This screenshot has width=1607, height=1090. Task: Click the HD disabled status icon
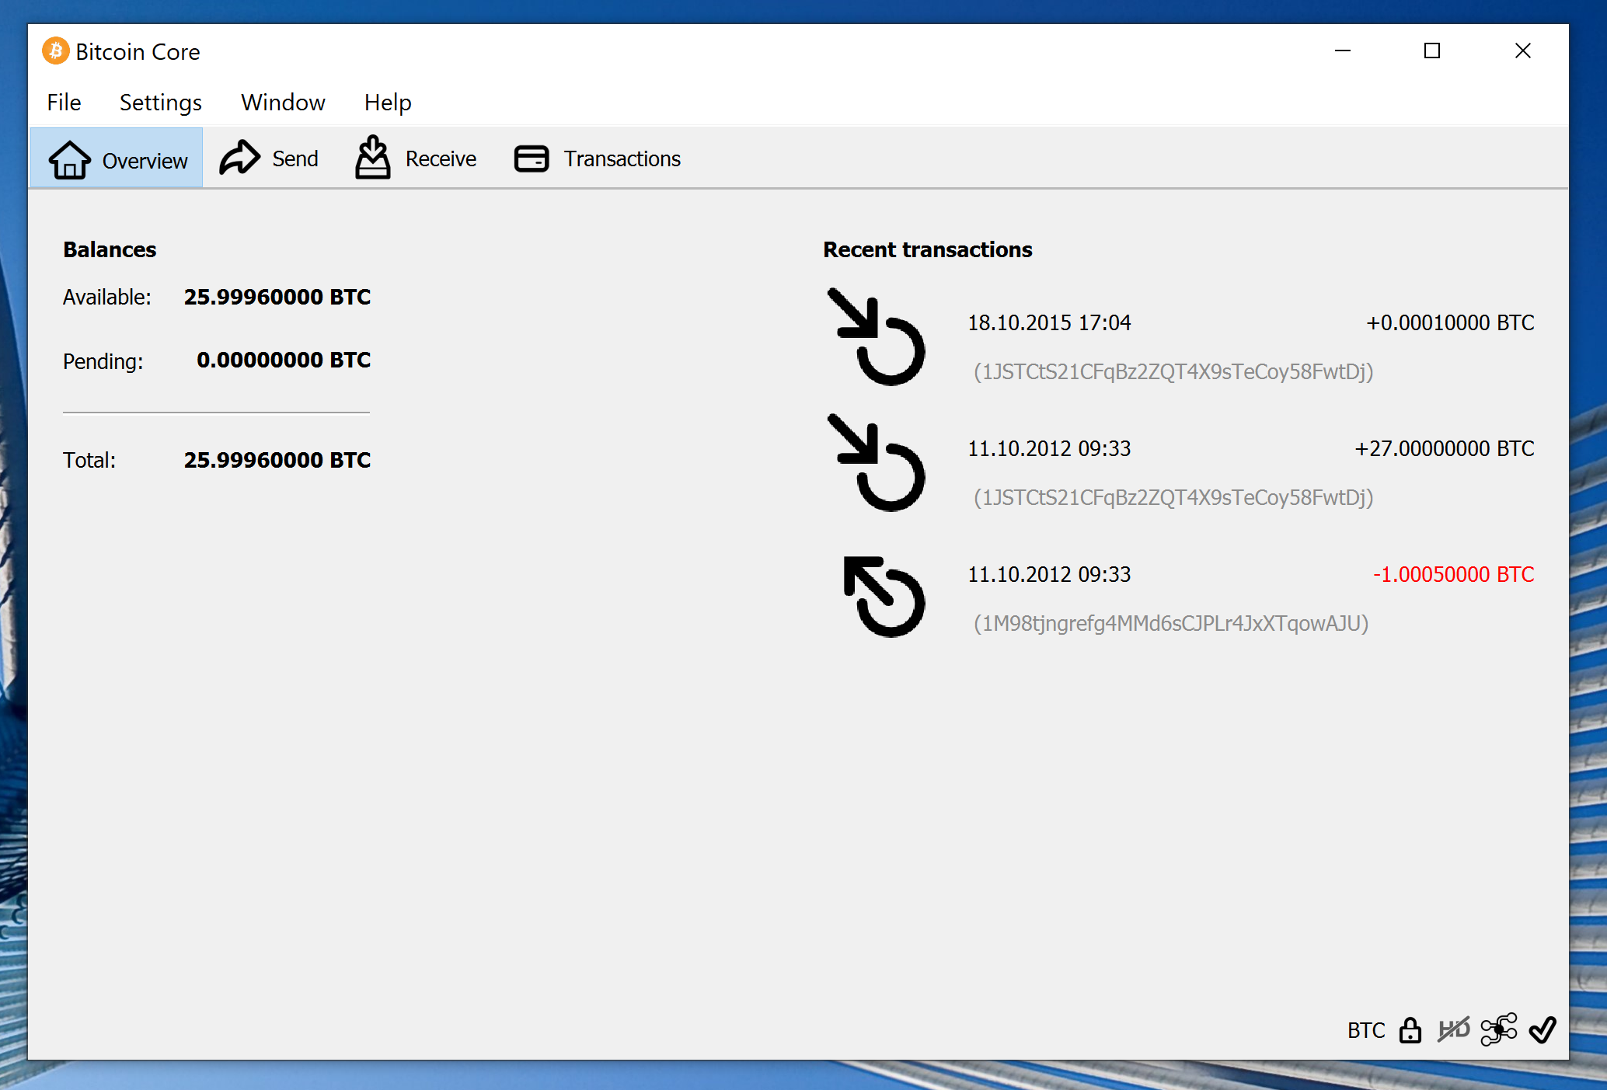(1453, 1030)
